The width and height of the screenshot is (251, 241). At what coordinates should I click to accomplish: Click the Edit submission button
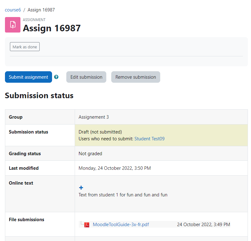tap(86, 77)
